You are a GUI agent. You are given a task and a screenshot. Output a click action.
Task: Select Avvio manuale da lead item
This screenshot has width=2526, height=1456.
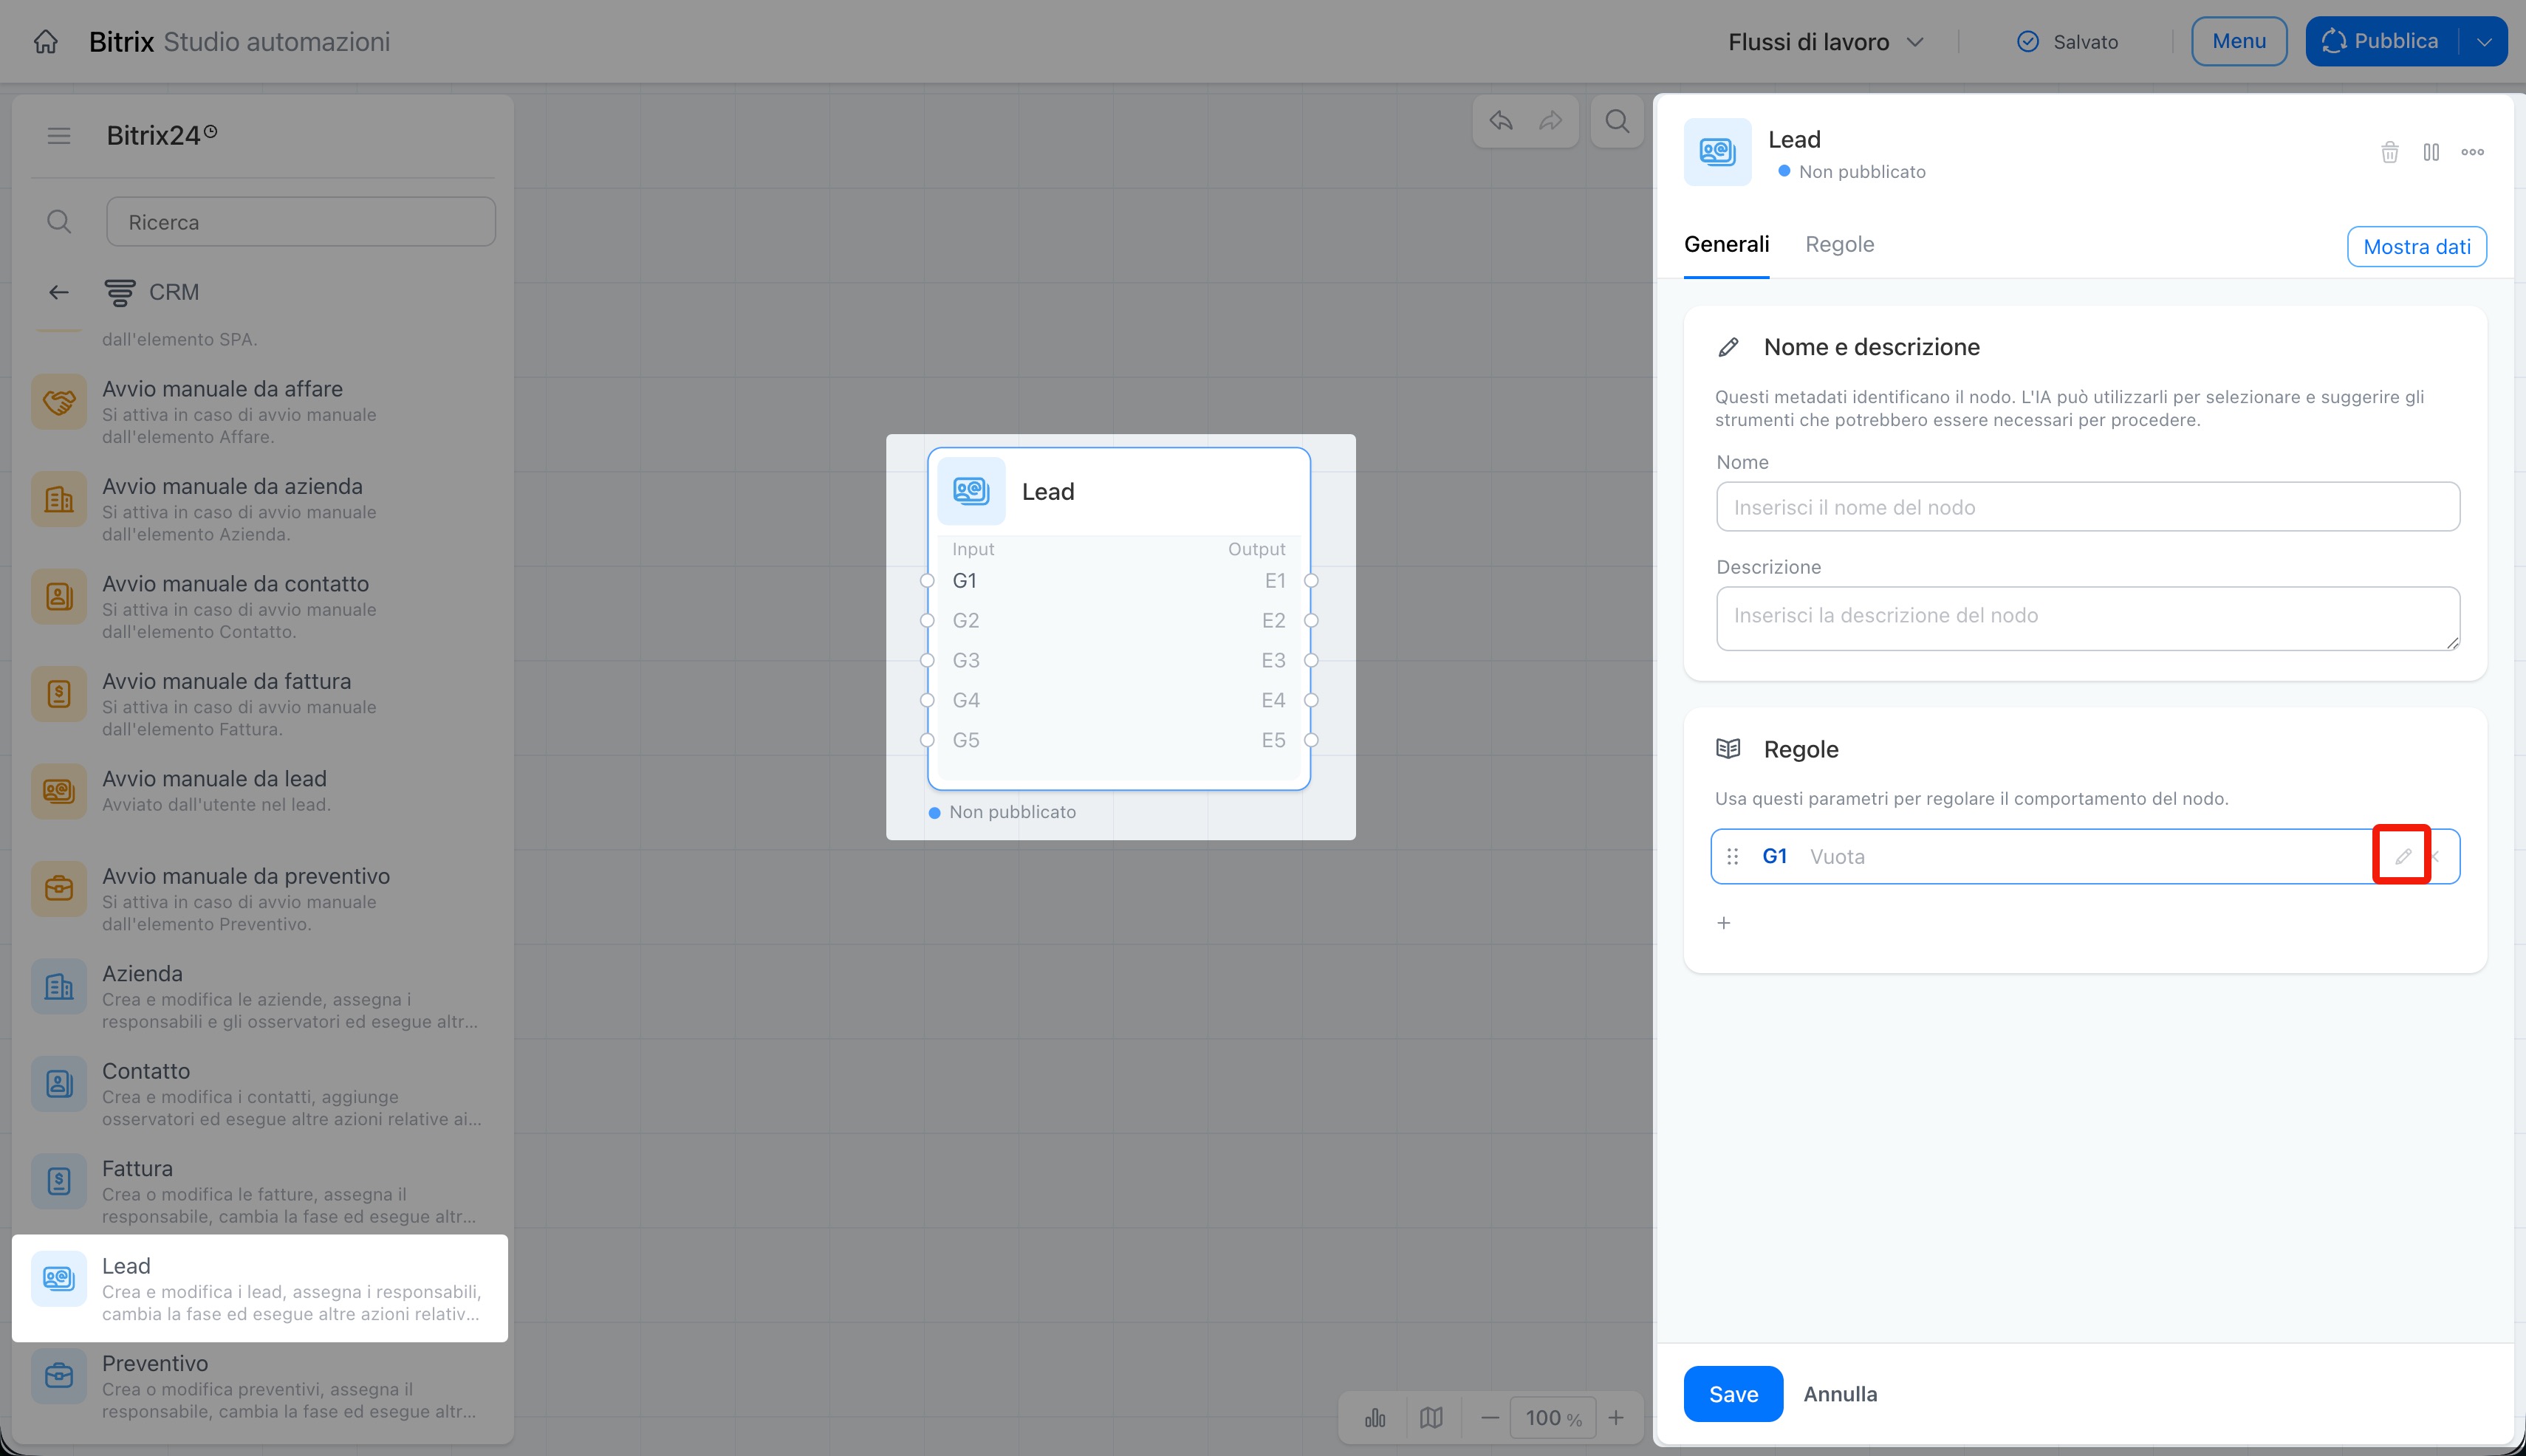click(x=260, y=791)
